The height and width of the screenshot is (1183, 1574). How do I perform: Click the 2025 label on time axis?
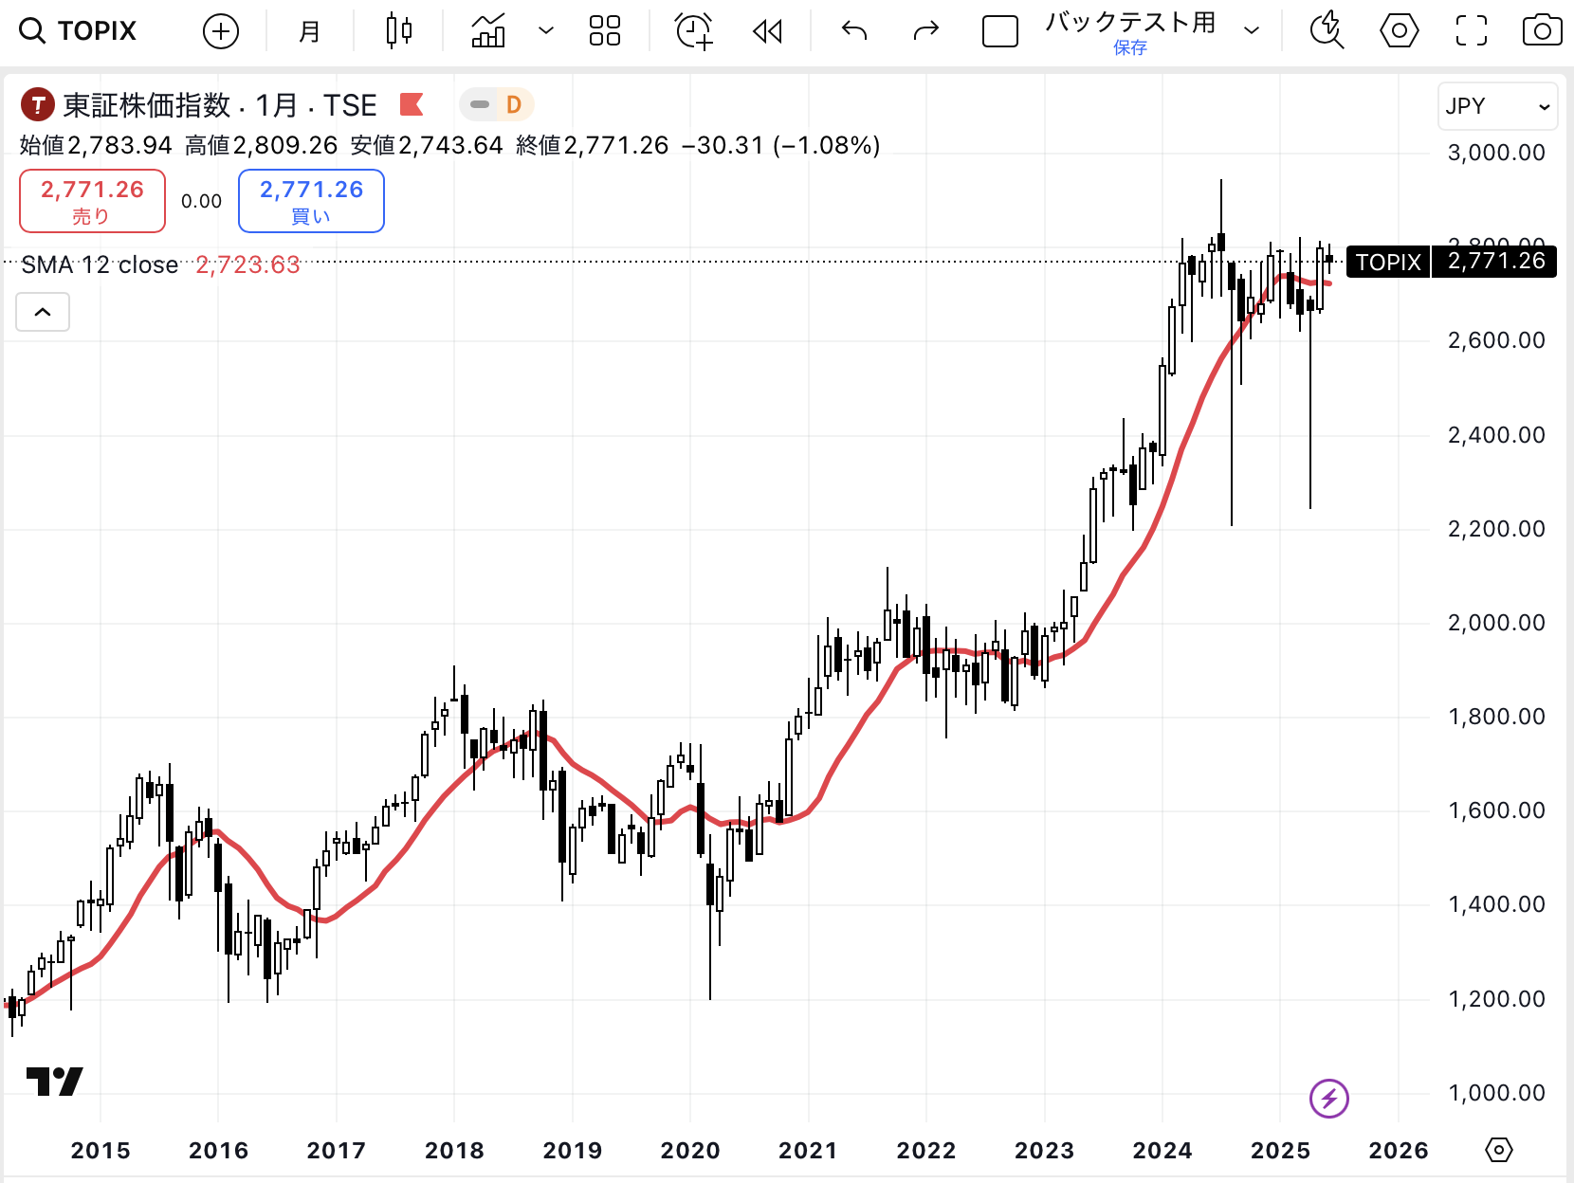(x=1280, y=1151)
